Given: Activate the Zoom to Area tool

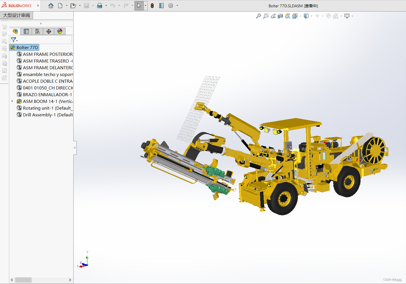Looking at the screenshot, I should click(x=266, y=16).
